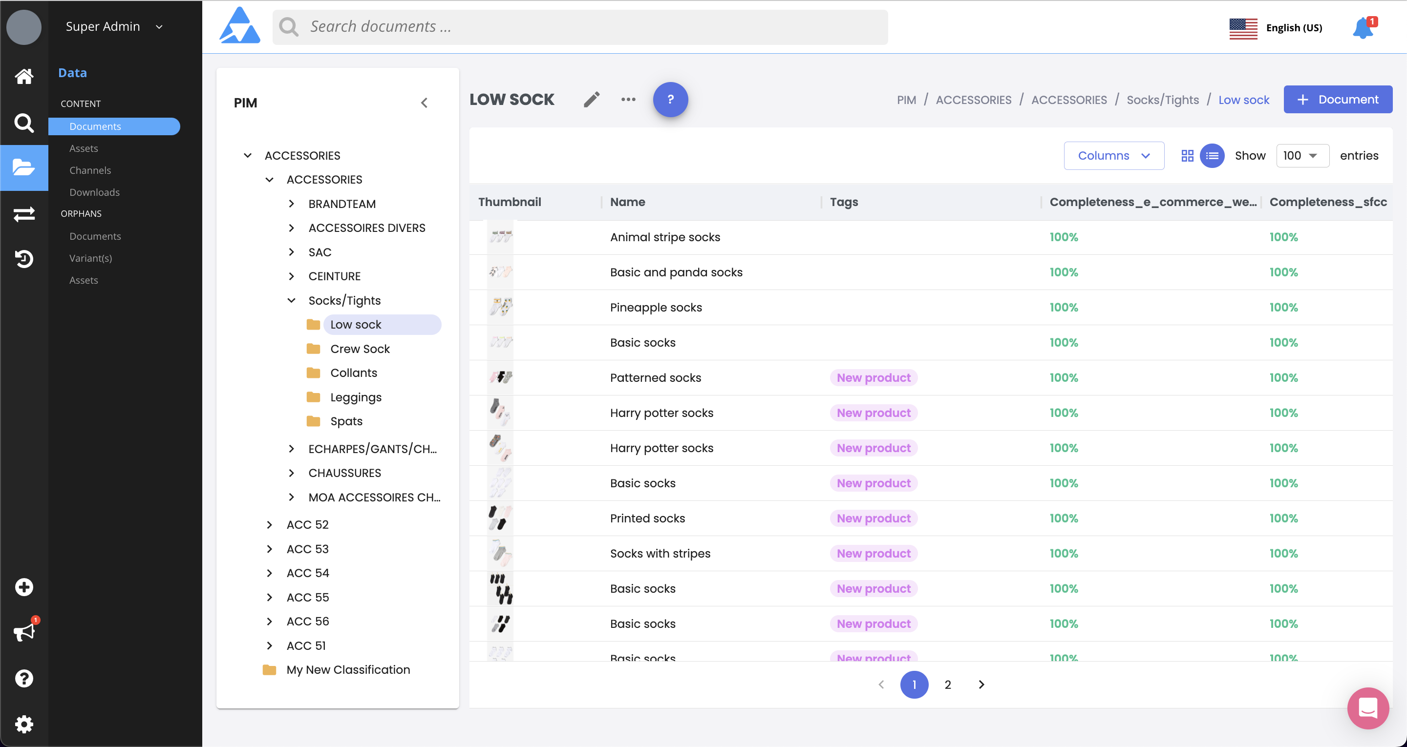
Task: Open the notifications bell icon
Action: tap(1363, 28)
